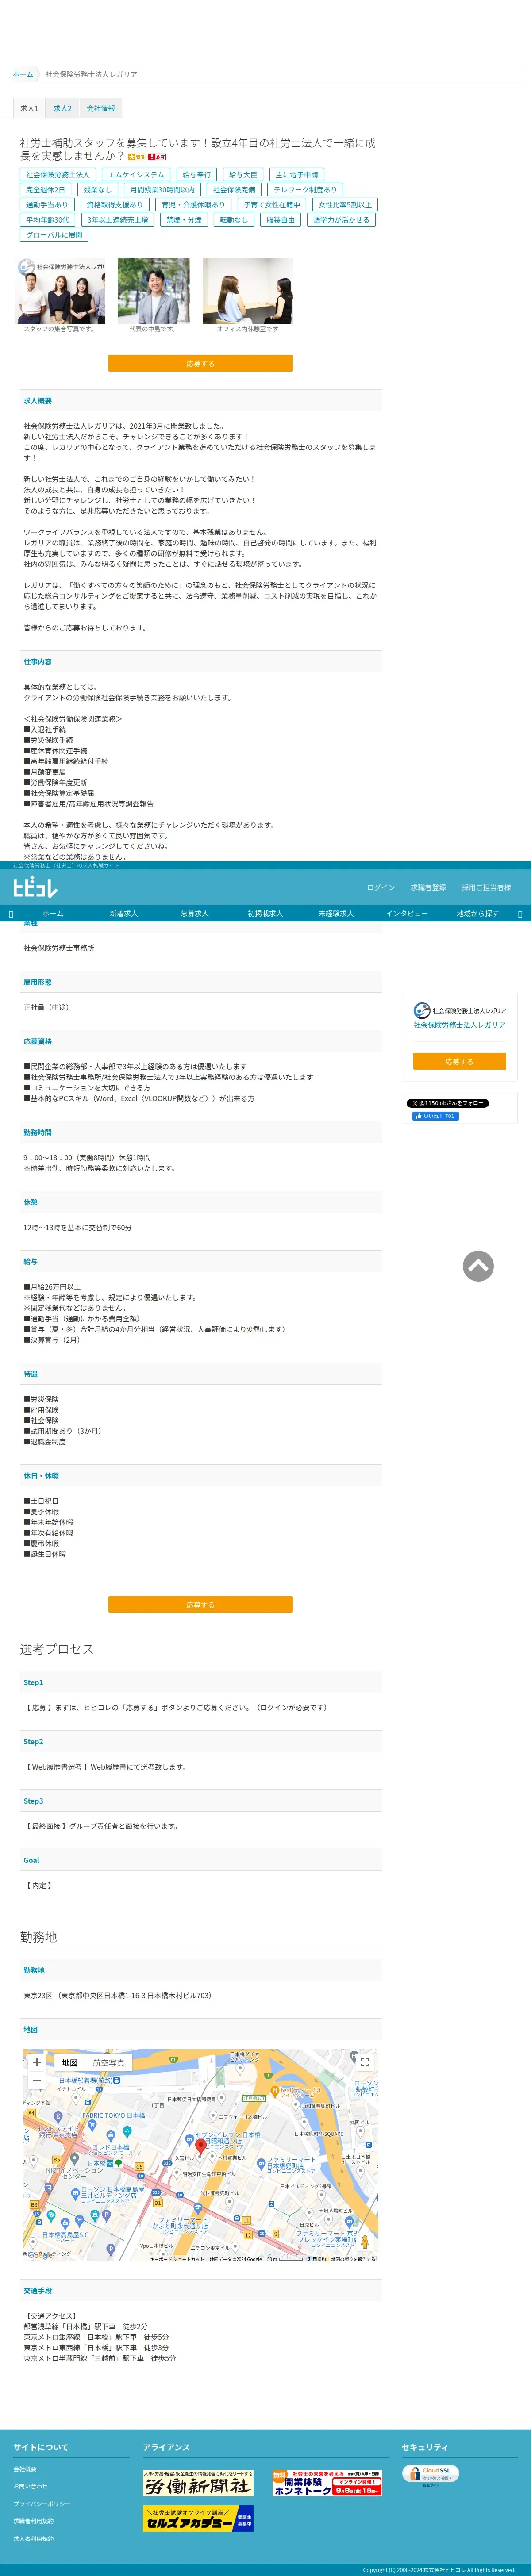The width and height of the screenshot is (531, 2576).
Task: Open the office lounge photo thumbnail
Action: (248, 291)
